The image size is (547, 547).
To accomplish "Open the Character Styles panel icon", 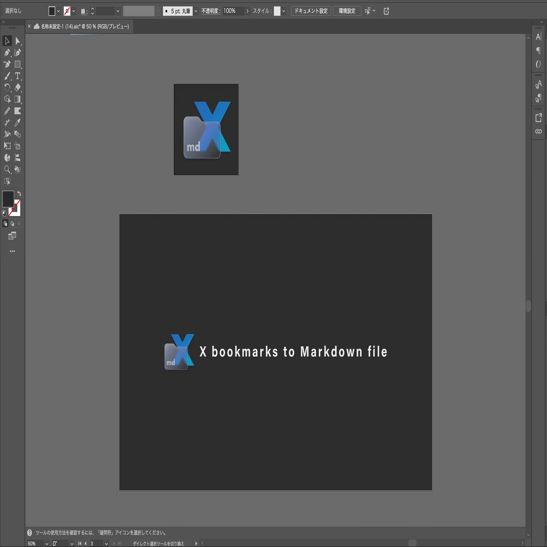I will click(x=539, y=84).
